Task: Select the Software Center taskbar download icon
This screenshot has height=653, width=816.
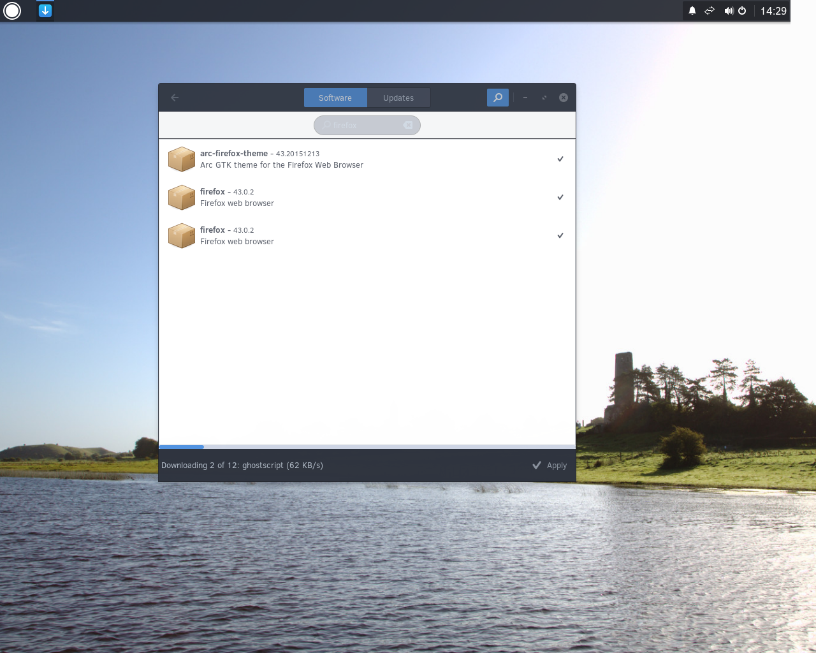Action: 45,11
